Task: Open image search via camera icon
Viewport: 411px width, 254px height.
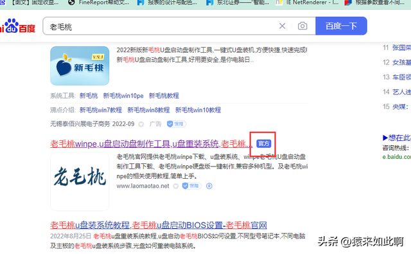Action: (302, 26)
